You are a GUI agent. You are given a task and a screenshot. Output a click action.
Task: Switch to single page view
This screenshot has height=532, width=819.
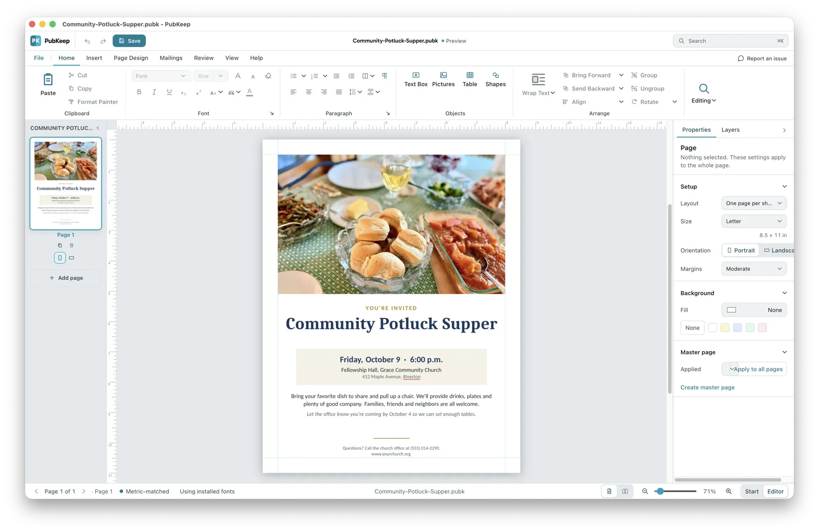tap(609, 491)
